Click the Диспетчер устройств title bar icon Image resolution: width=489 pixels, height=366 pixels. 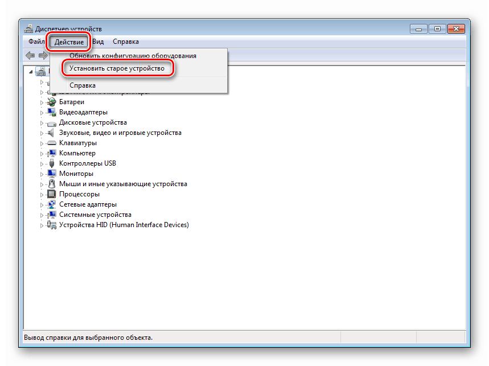pyautogui.click(x=28, y=28)
